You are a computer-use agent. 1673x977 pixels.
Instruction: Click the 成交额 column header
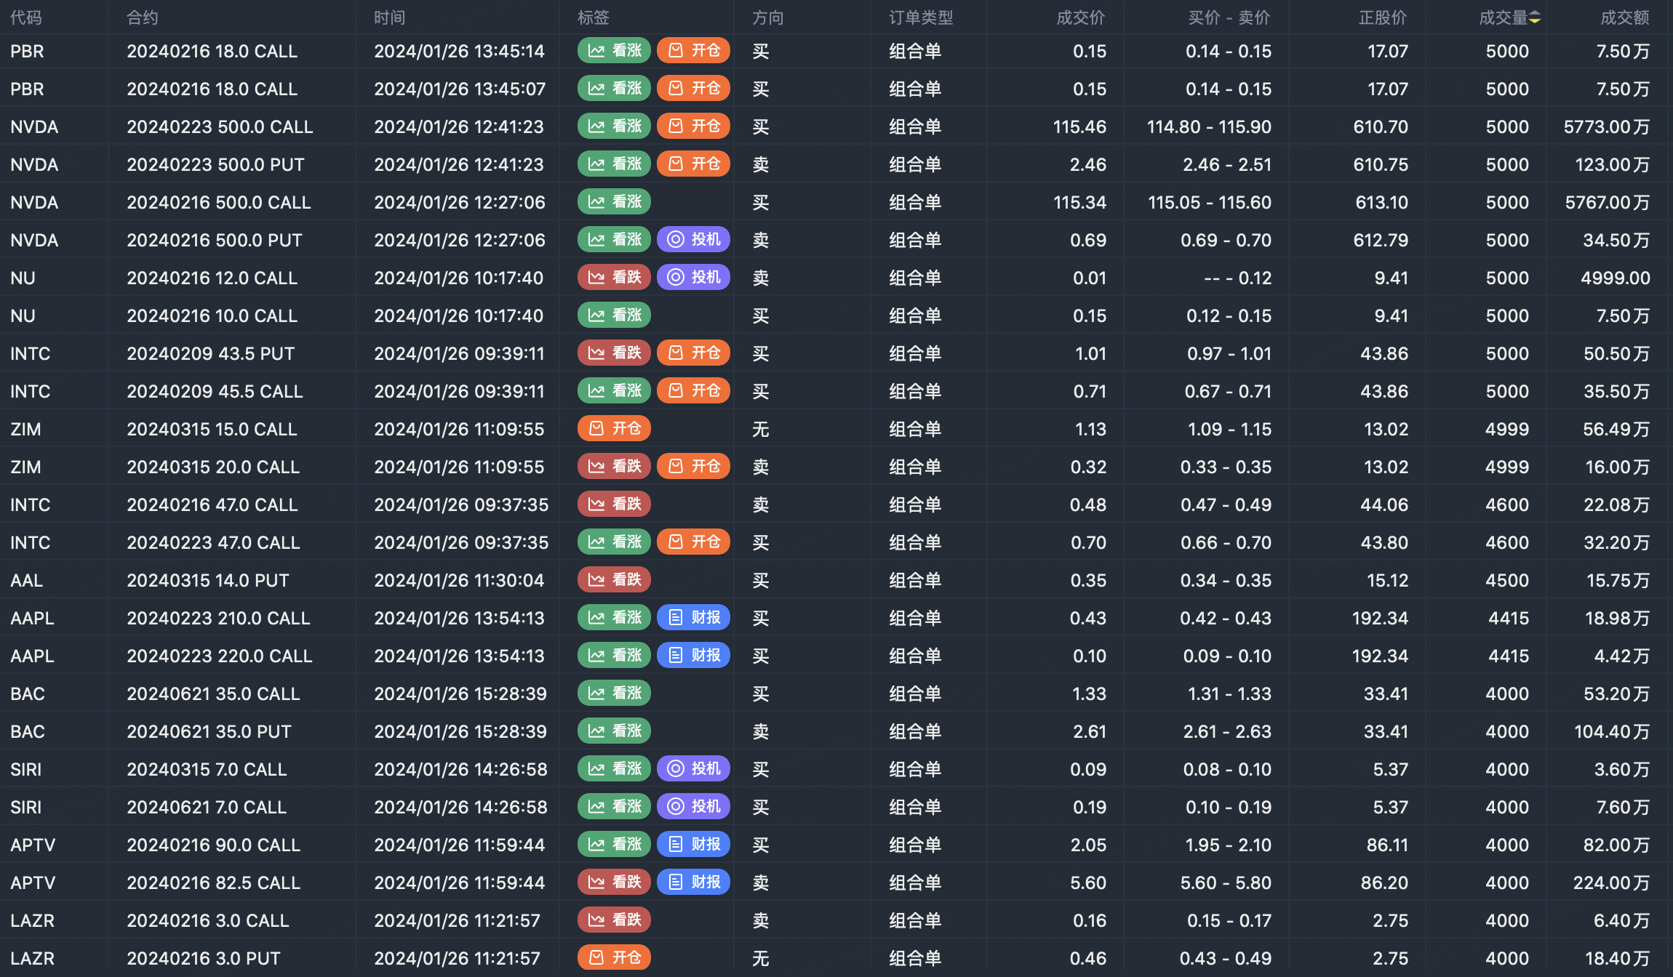1625,17
